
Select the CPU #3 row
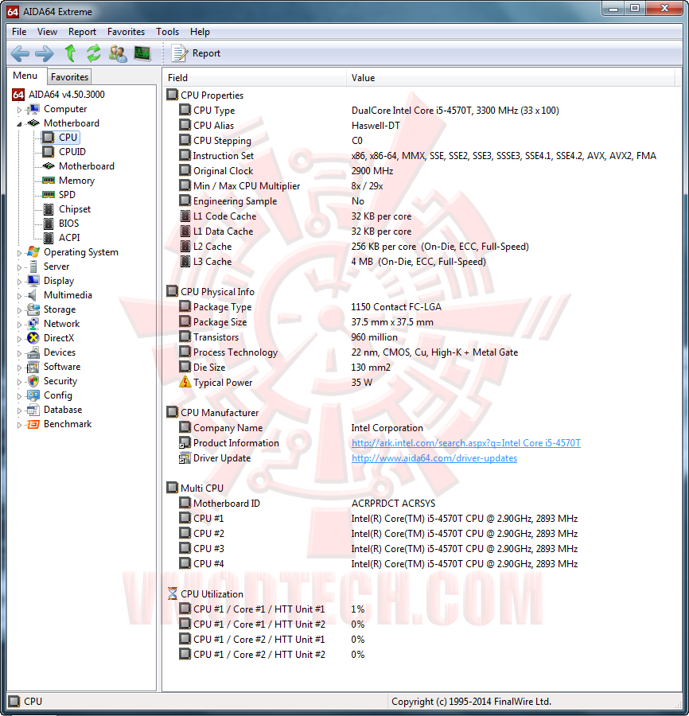pos(422,548)
